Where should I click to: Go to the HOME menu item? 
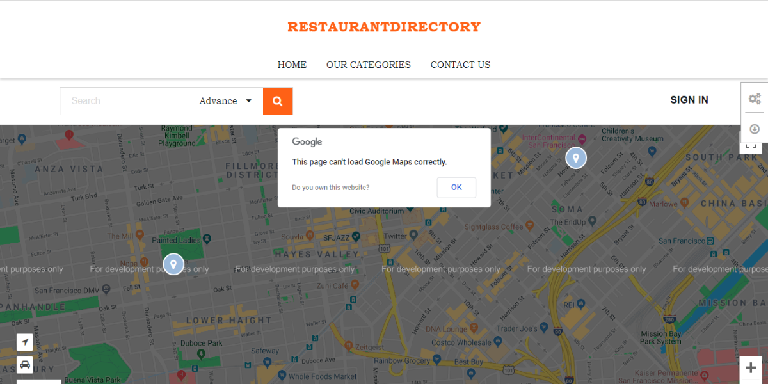pyautogui.click(x=292, y=65)
